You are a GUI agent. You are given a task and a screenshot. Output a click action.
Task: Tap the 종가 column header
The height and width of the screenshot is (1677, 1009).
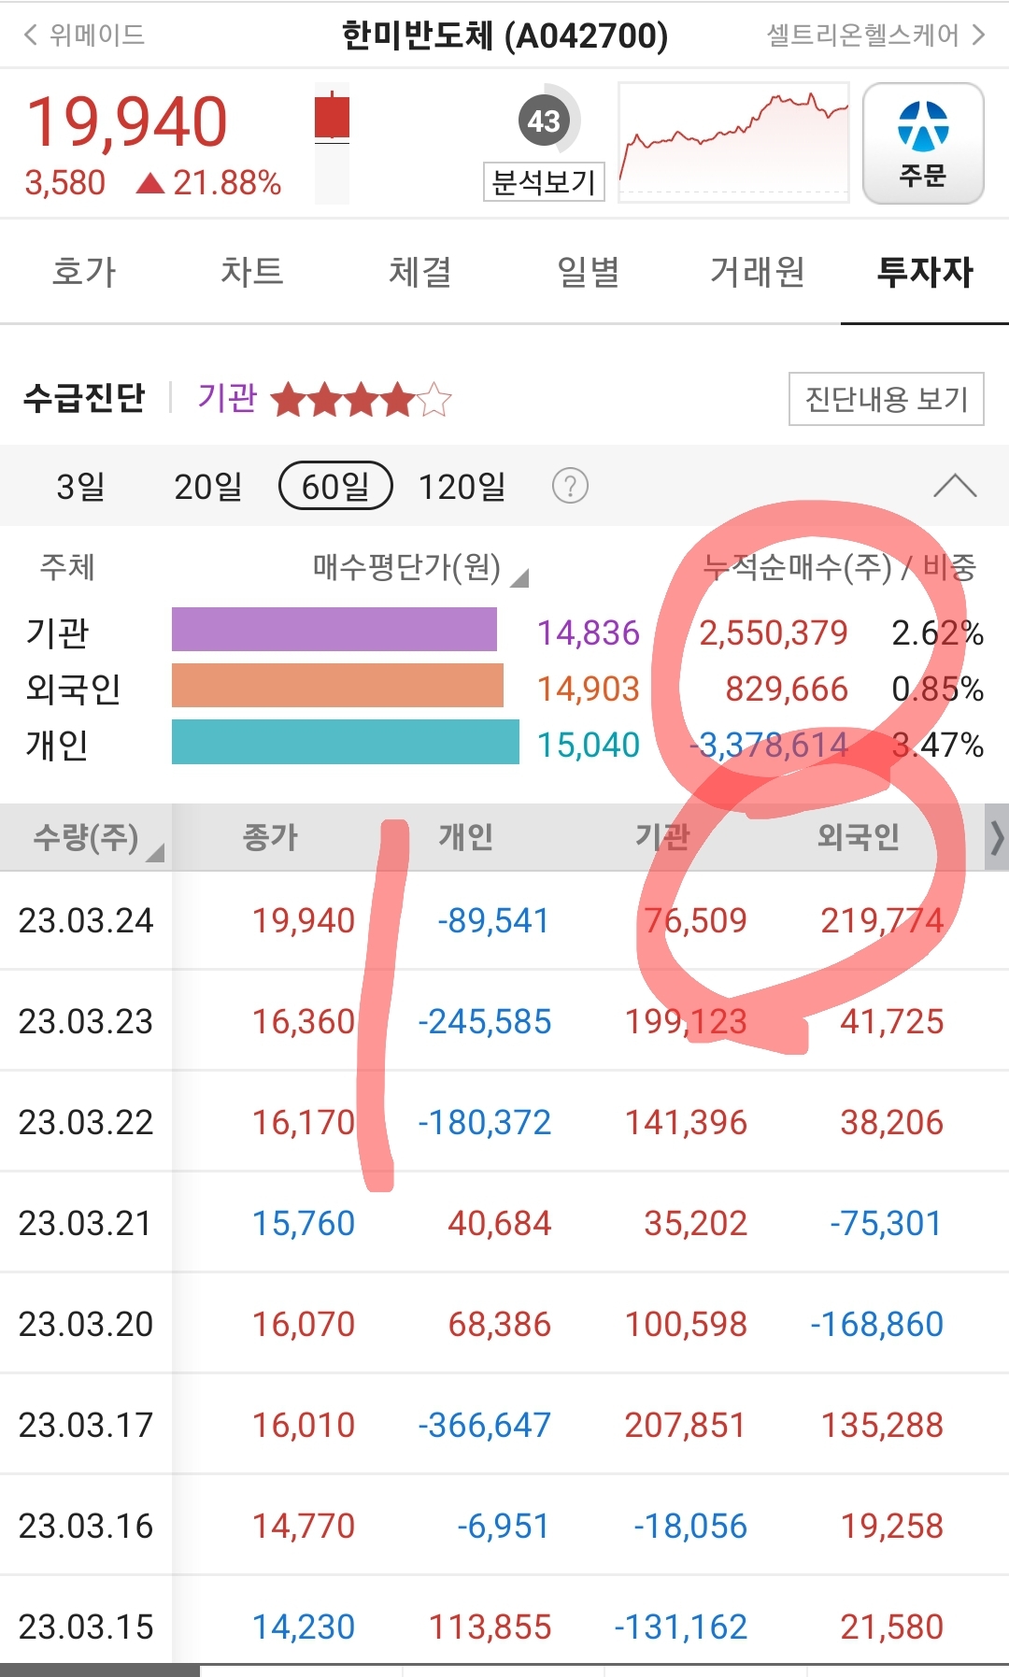pos(271,837)
